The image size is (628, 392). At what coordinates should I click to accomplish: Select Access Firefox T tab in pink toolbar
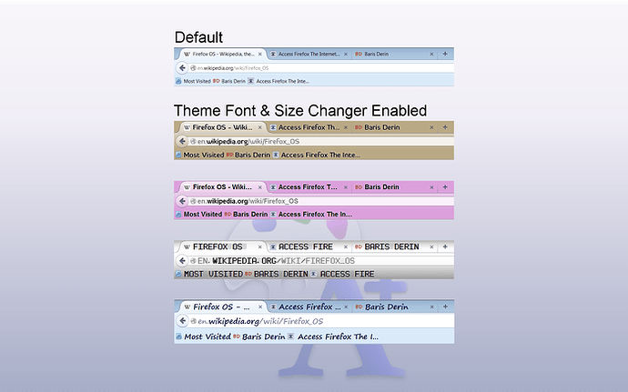tap(309, 187)
